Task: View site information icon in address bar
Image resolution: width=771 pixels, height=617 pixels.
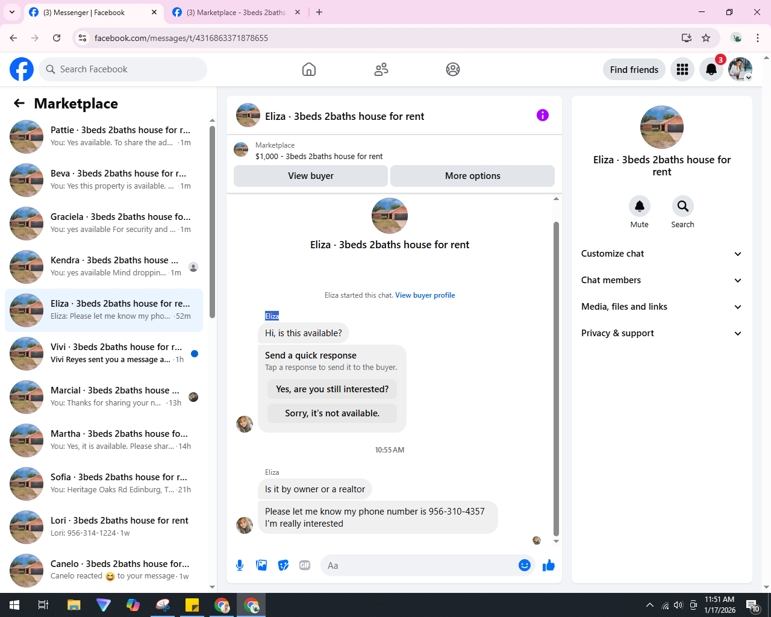Action: (x=83, y=38)
